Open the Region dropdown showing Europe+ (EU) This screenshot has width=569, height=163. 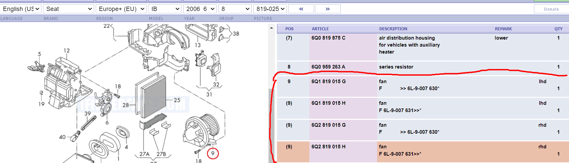click(x=121, y=9)
